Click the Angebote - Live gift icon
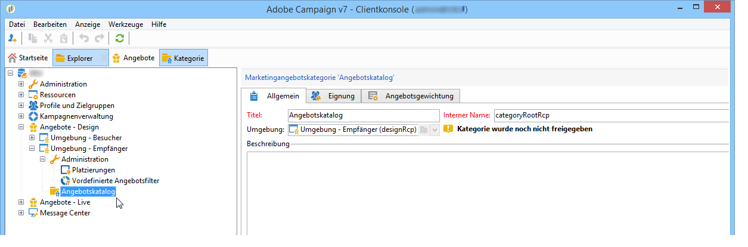Image resolution: width=748 pixels, height=247 pixels. (x=33, y=202)
